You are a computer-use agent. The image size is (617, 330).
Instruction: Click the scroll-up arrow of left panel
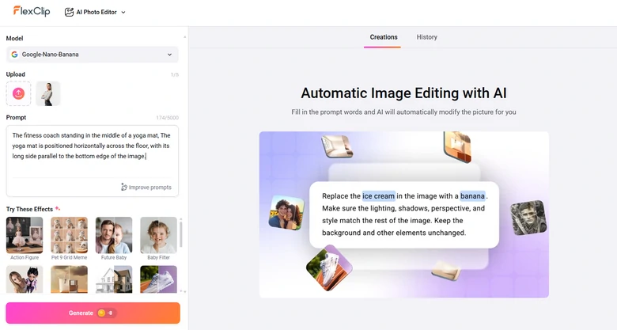184,37
